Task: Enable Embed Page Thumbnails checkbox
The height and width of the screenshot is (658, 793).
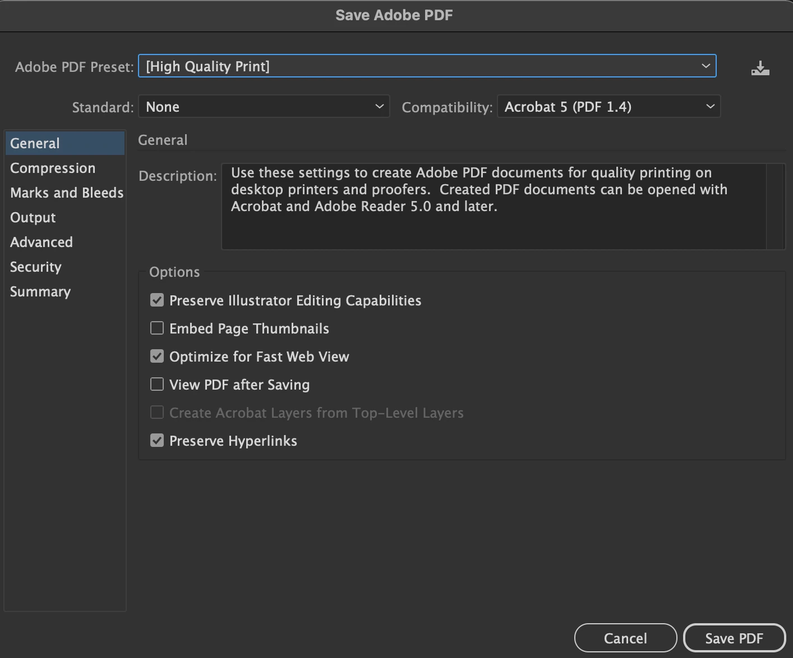Action: [x=157, y=328]
